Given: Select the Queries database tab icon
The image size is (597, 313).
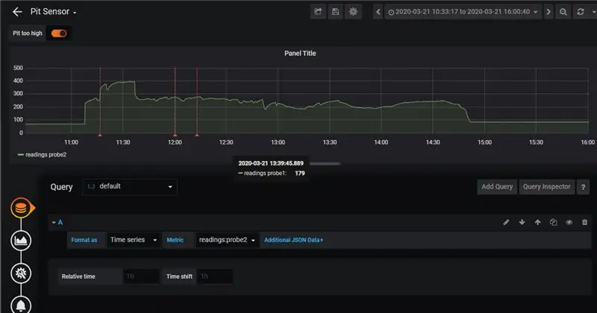Looking at the screenshot, I should 21,208.
